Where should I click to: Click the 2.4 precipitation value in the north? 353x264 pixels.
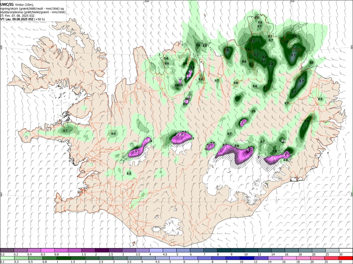[x=192, y=68]
